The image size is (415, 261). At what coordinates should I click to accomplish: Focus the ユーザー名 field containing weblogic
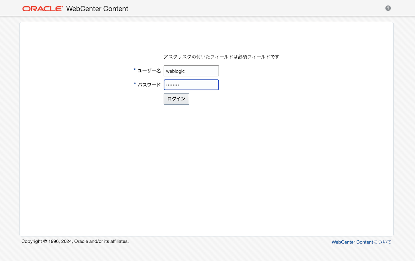tap(191, 71)
